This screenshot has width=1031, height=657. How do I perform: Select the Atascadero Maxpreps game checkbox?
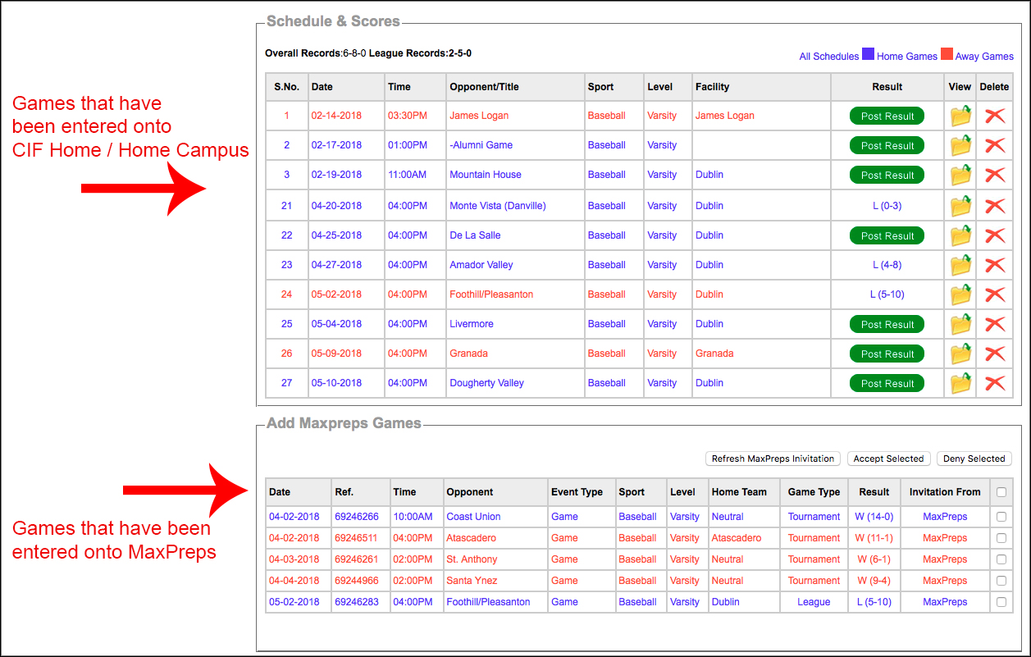tap(1001, 538)
